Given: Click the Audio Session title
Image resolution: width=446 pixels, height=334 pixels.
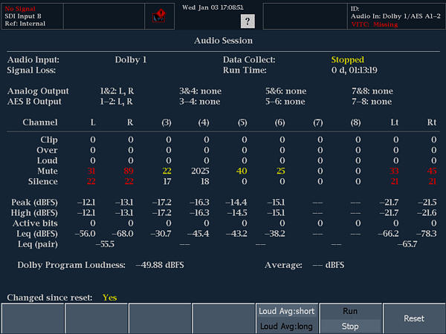Looking at the screenshot, I should [223, 41].
